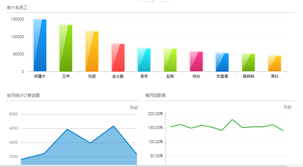Click the 每月回款率 chart title
The height and width of the screenshot is (167, 303).
coord(155,95)
